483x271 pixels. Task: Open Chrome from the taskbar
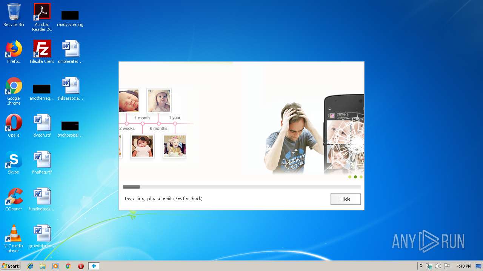[68, 266]
